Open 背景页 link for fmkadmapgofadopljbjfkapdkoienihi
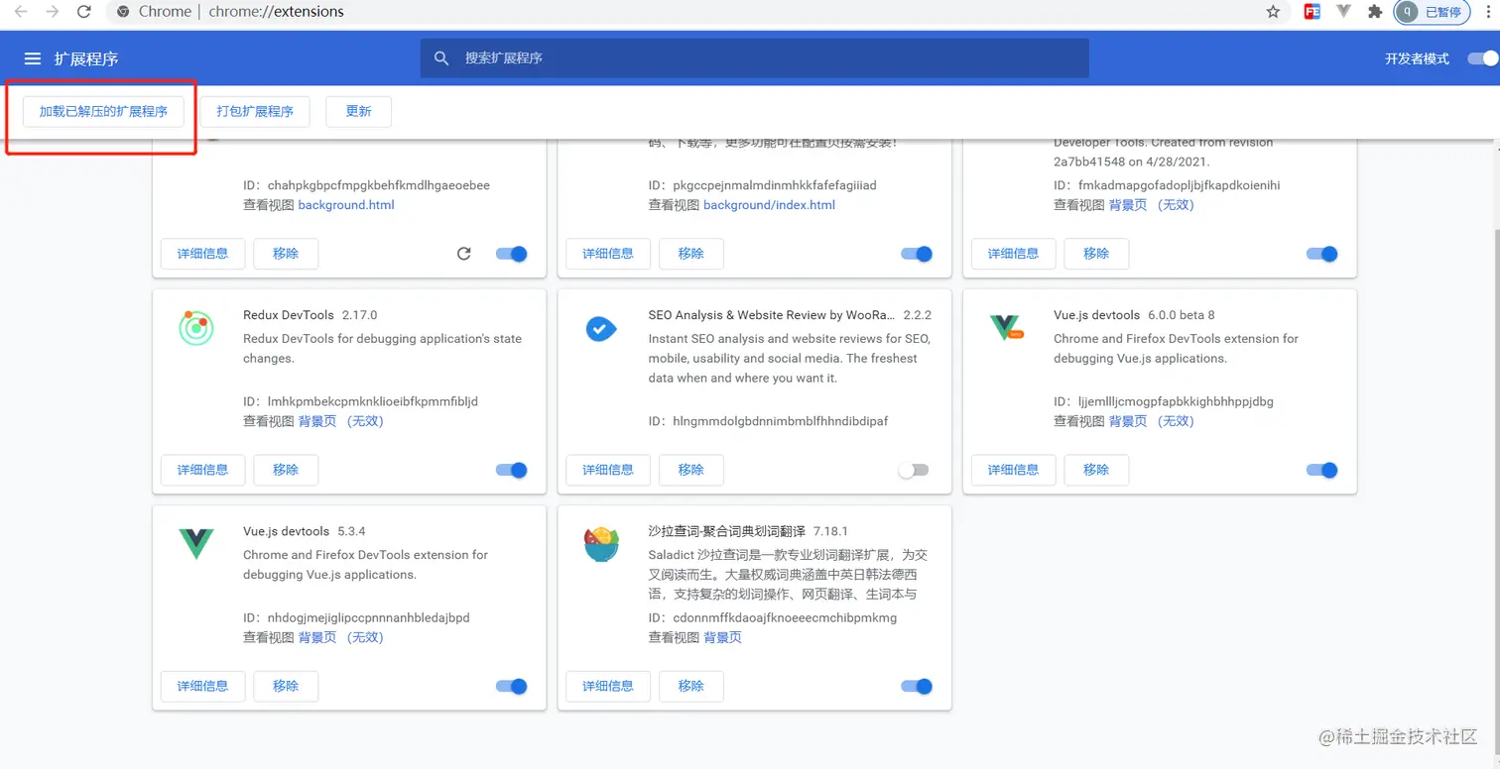The height and width of the screenshot is (769, 1500). point(1151,205)
